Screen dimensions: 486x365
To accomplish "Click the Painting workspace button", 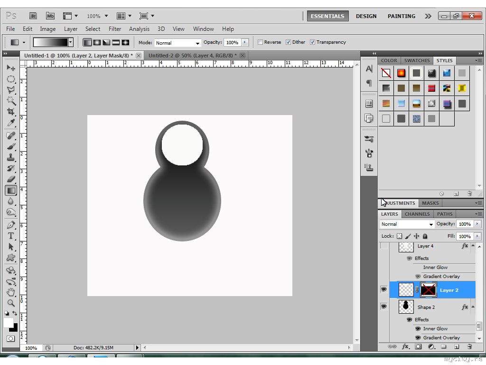I will tap(401, 16).
